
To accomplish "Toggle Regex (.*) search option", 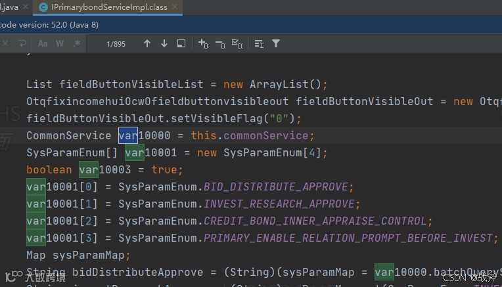I will [77, 43].
